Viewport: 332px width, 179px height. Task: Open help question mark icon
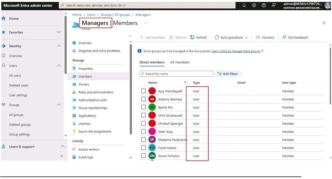coord(264,5)
